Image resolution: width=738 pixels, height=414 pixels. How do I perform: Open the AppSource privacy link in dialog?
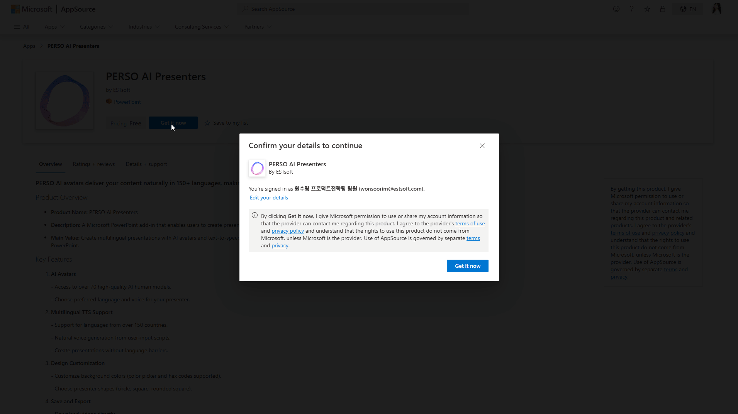pos(280,245)
